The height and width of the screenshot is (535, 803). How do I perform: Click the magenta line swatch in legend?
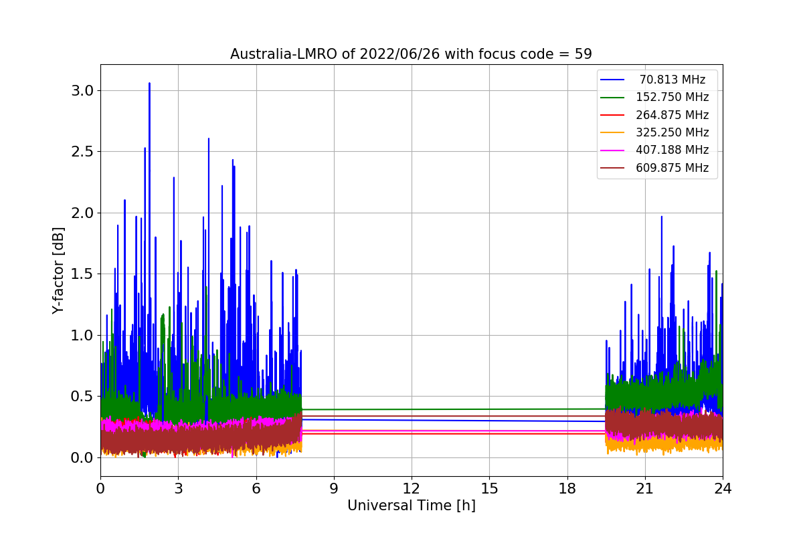coord(613,150)
